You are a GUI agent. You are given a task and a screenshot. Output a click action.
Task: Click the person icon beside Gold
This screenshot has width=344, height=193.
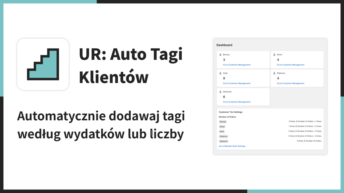[x=220, y=73]
